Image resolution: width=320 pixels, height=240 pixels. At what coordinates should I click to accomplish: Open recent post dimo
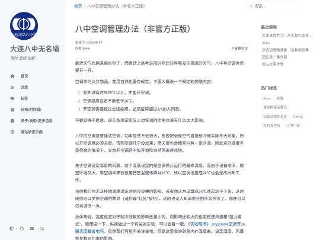coord(265,43)
